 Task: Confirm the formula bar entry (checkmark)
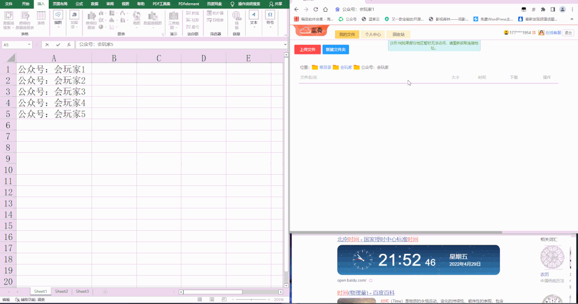[58, 44]
